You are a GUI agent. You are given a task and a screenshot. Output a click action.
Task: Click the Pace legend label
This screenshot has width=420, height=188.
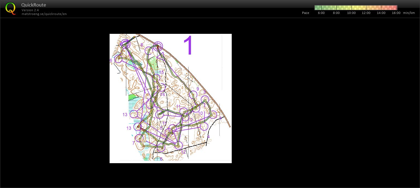(306, 13)
